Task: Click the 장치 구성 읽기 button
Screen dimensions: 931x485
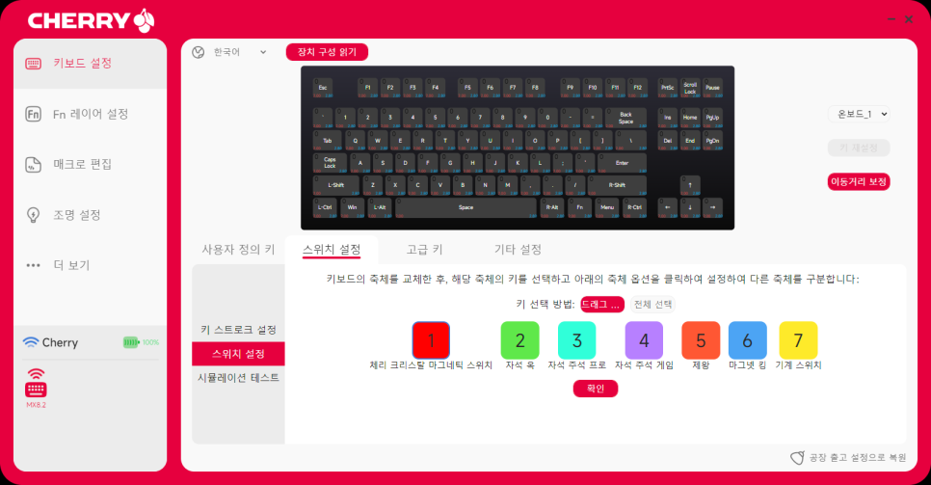Action: [327, 52]
